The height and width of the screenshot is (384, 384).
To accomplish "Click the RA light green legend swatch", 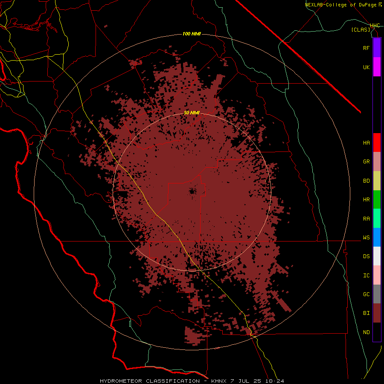I will (377, 218).
